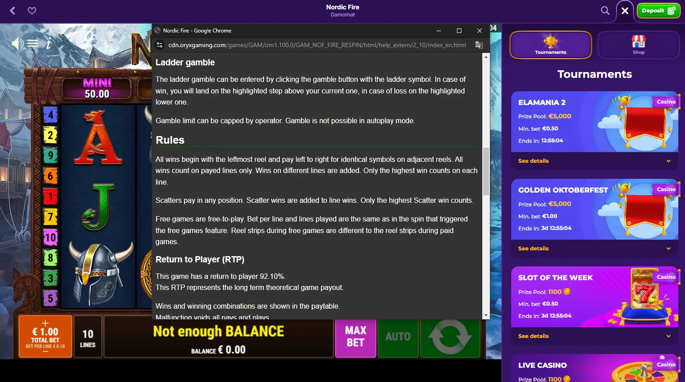The image size is (685, 382).
Task: Open the search magnifier icon
Action: coord(605,11)
